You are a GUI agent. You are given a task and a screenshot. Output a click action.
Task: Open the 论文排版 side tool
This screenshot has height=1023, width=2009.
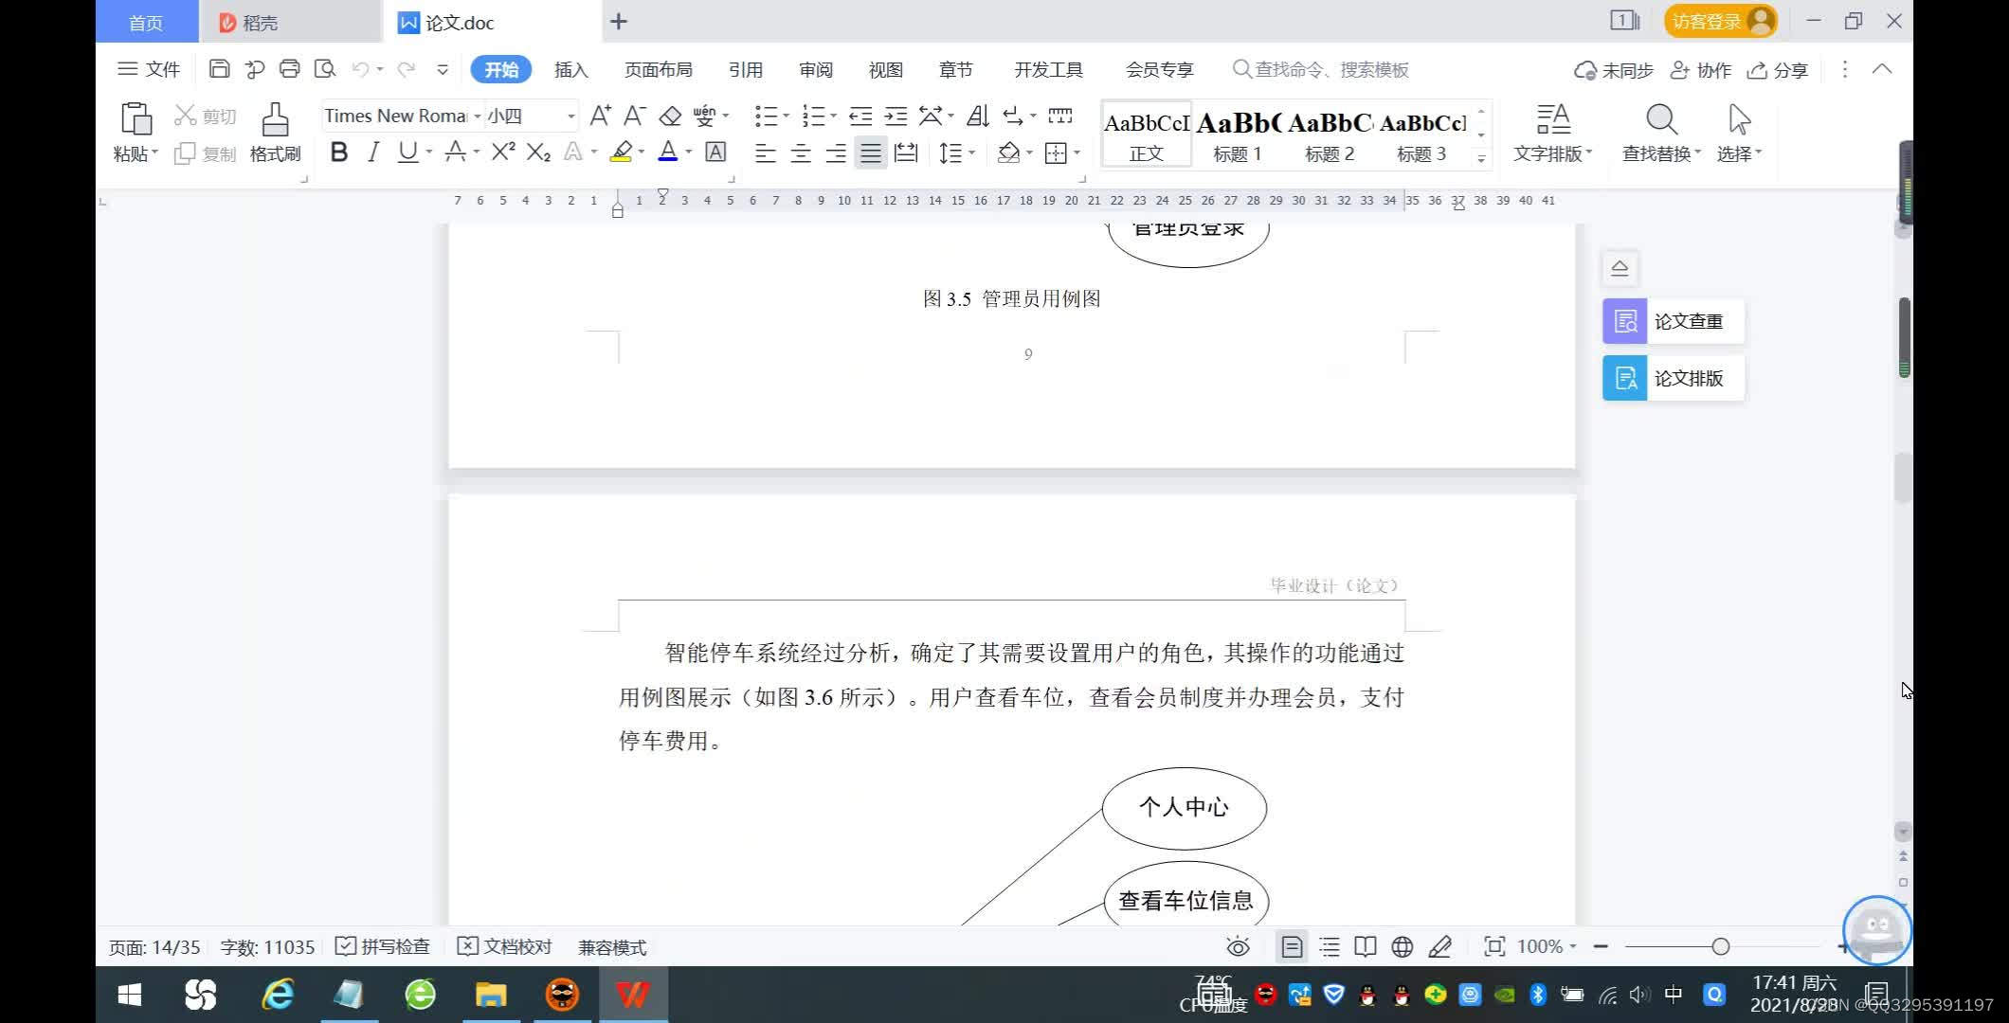[x=1673, y=378]
